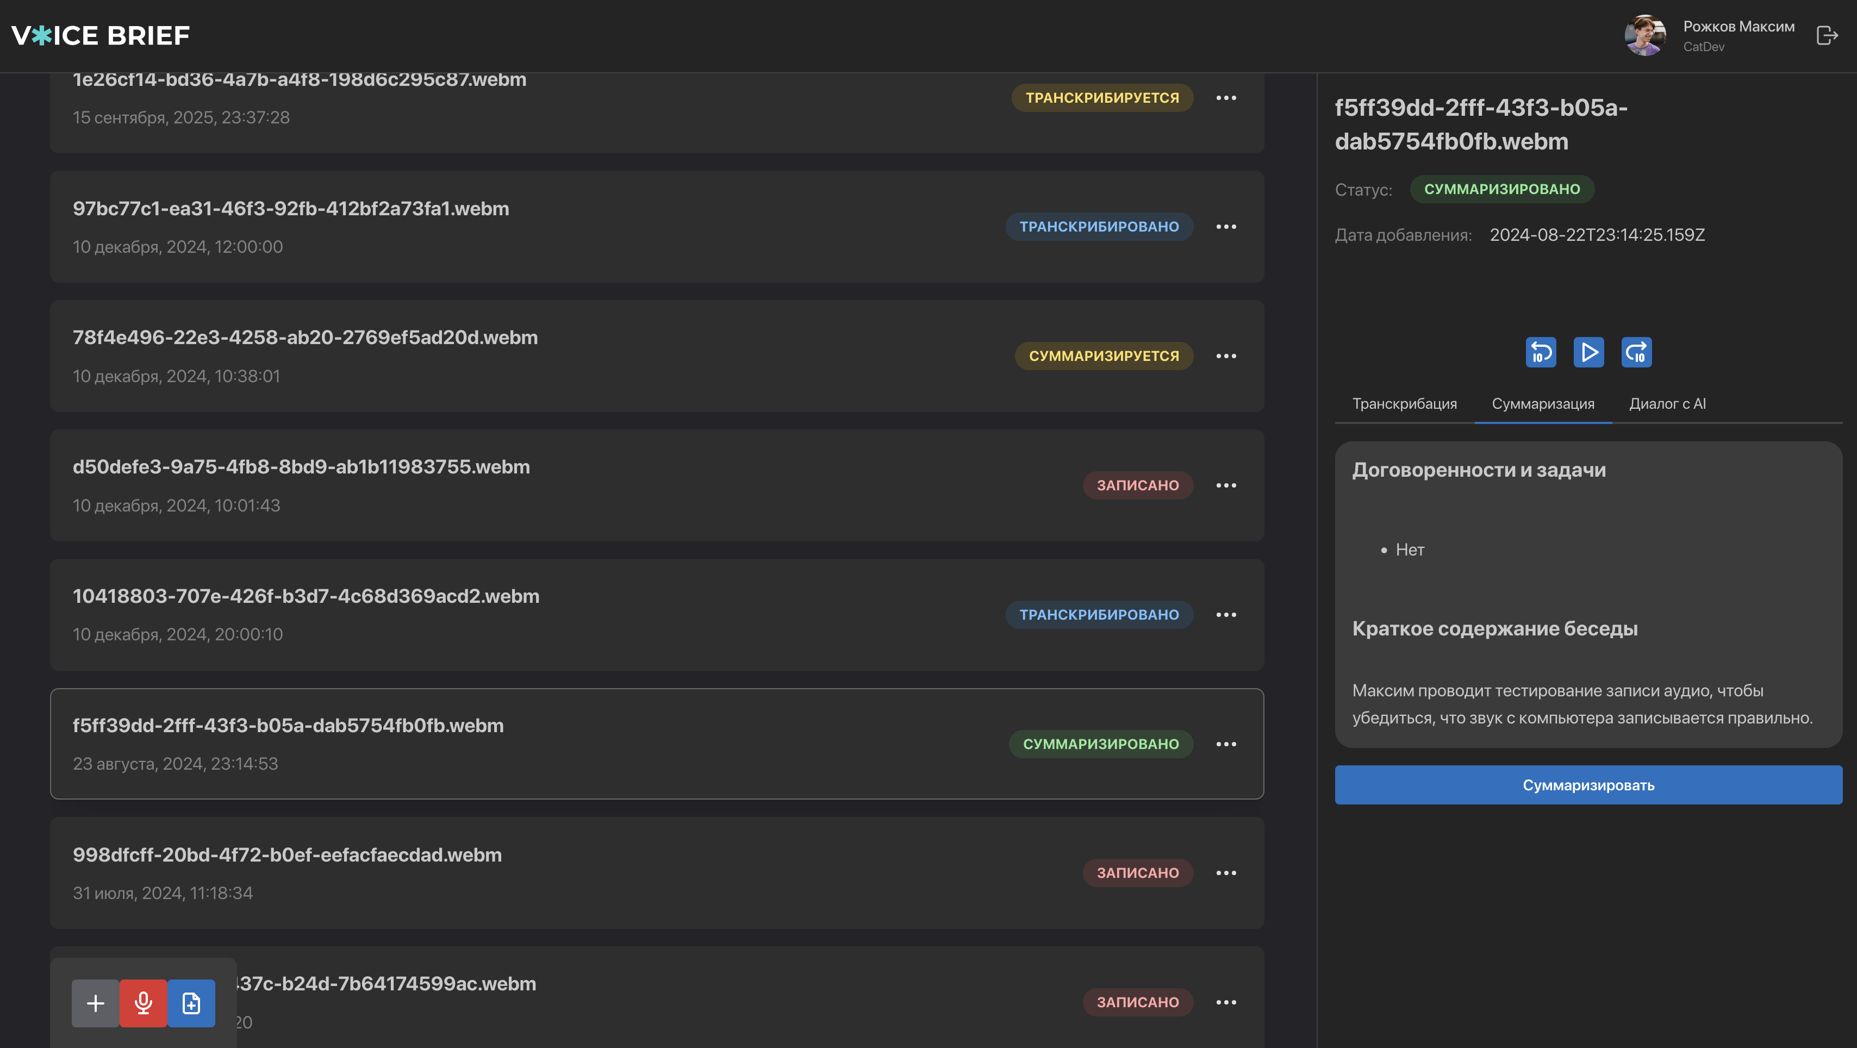Start recording with the red microphone button
The height and width of the screenshot is (1048, 1857).
(x=144, y=1002)
